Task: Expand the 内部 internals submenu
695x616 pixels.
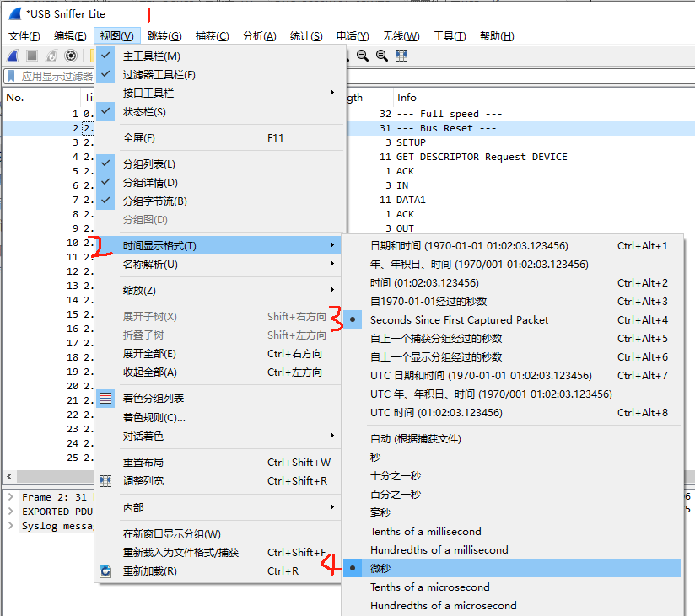Action: coord(219,507)
